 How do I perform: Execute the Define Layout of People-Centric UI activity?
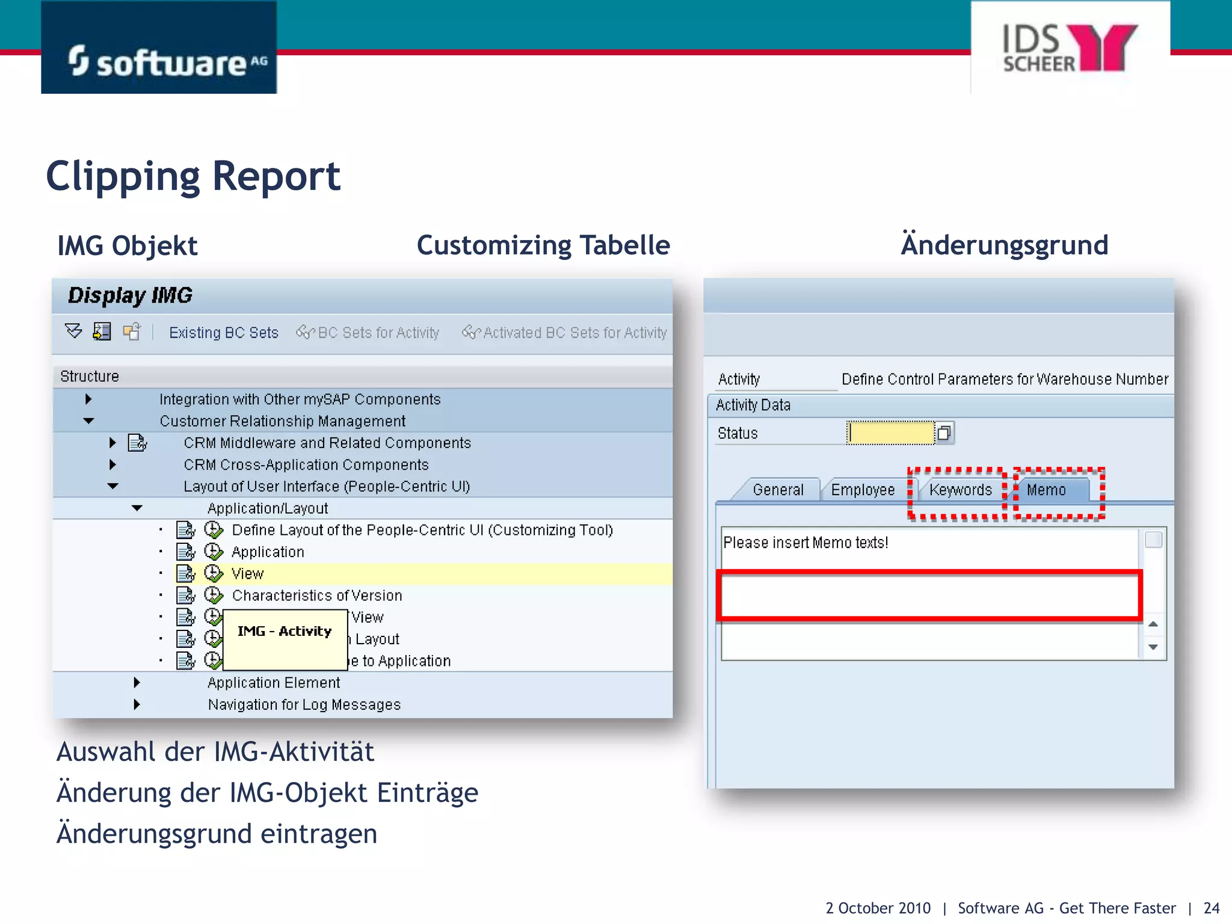(x=214, y=530)
